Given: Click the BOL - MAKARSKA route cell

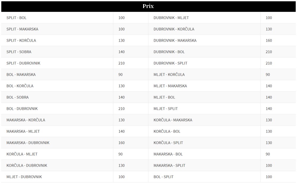Looking at the screenshot, I should pyautogui.click(x=57, y=75).
